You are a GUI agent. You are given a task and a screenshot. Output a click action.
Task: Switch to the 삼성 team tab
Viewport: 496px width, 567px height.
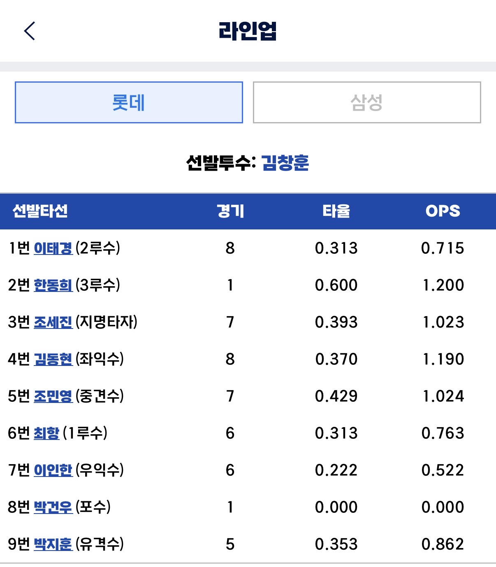(x=367, y=102)
